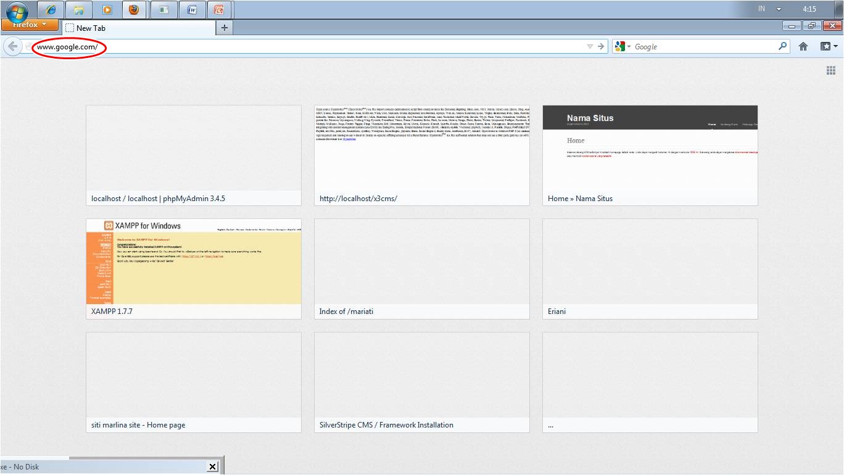This screenshot has width=844, height=475.
Task: Close the No Disk popup
Action: coord(212,466)
